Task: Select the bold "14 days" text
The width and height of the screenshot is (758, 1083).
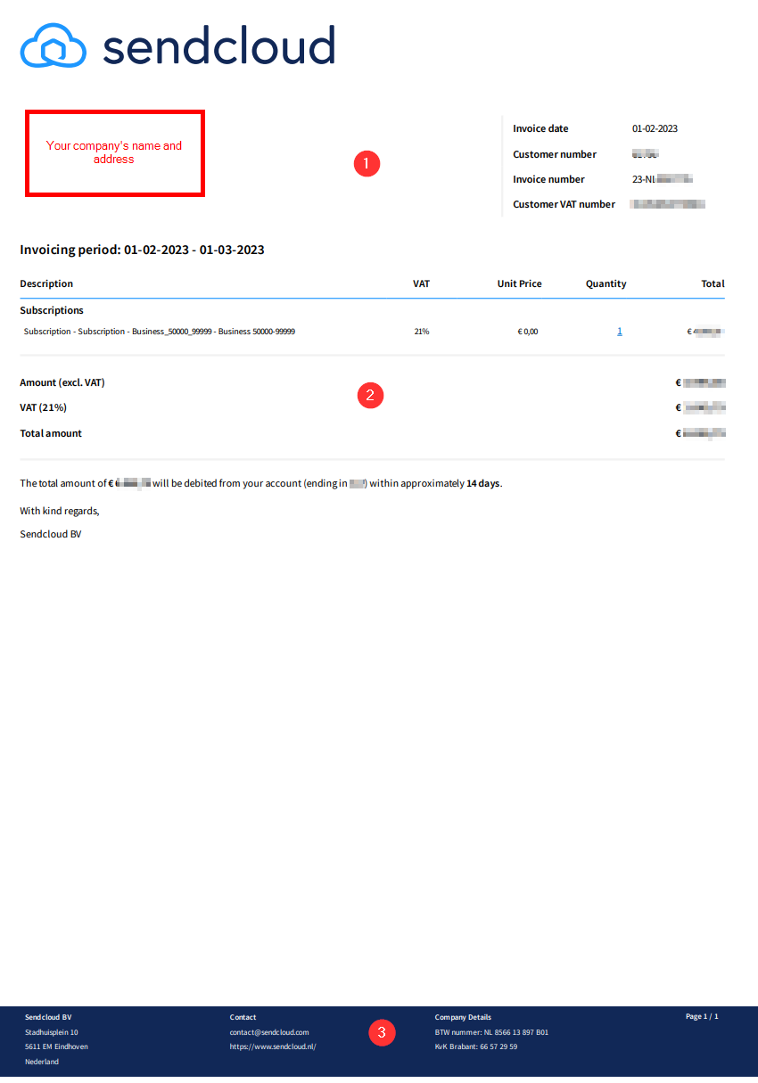Action: (482, 483)
